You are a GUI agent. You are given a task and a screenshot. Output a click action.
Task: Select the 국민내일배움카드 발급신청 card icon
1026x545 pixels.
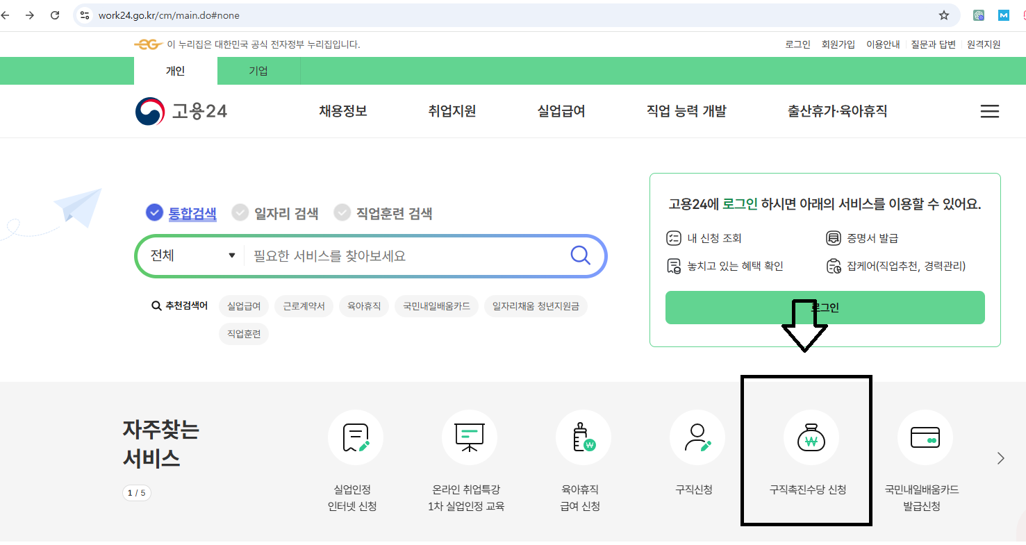click(925, 437)
